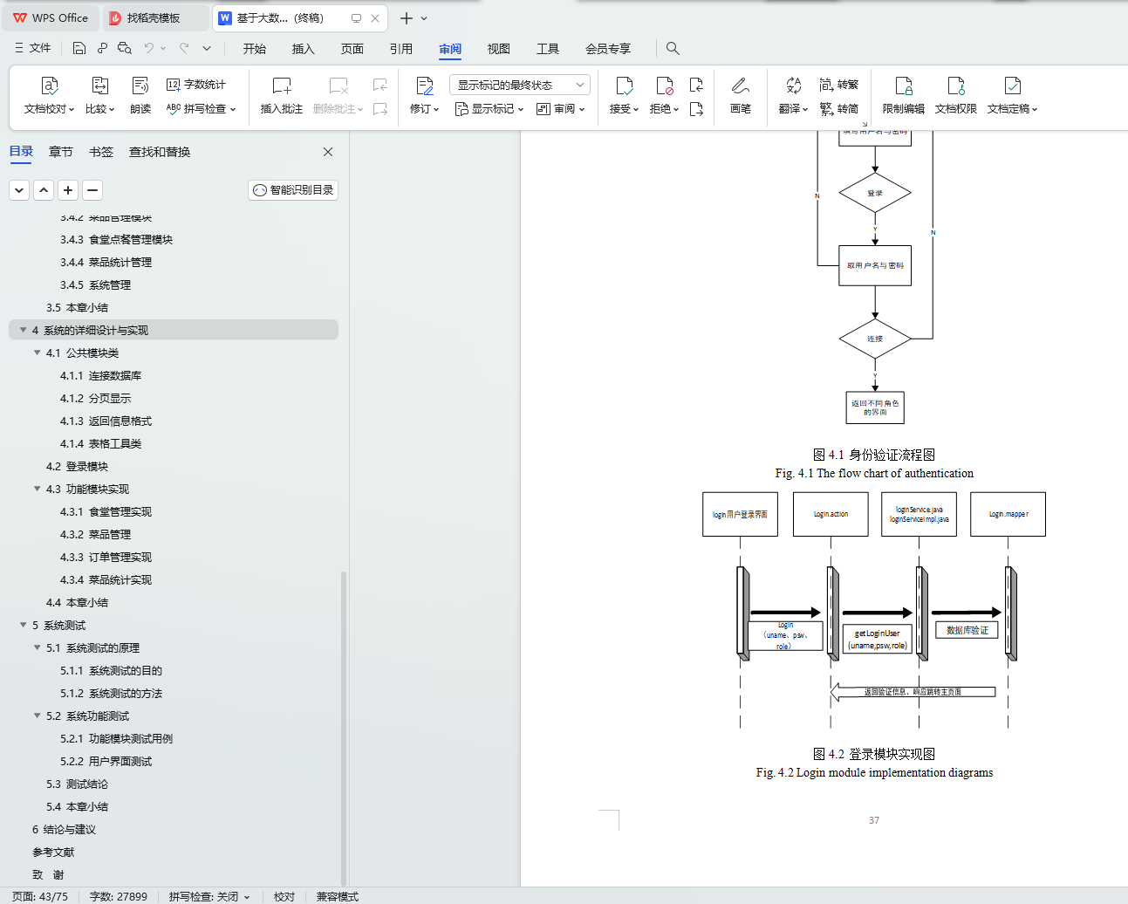1128x904 pixels.
Task: Click the save icon in quick toolbar
Action: click(79, 49)
